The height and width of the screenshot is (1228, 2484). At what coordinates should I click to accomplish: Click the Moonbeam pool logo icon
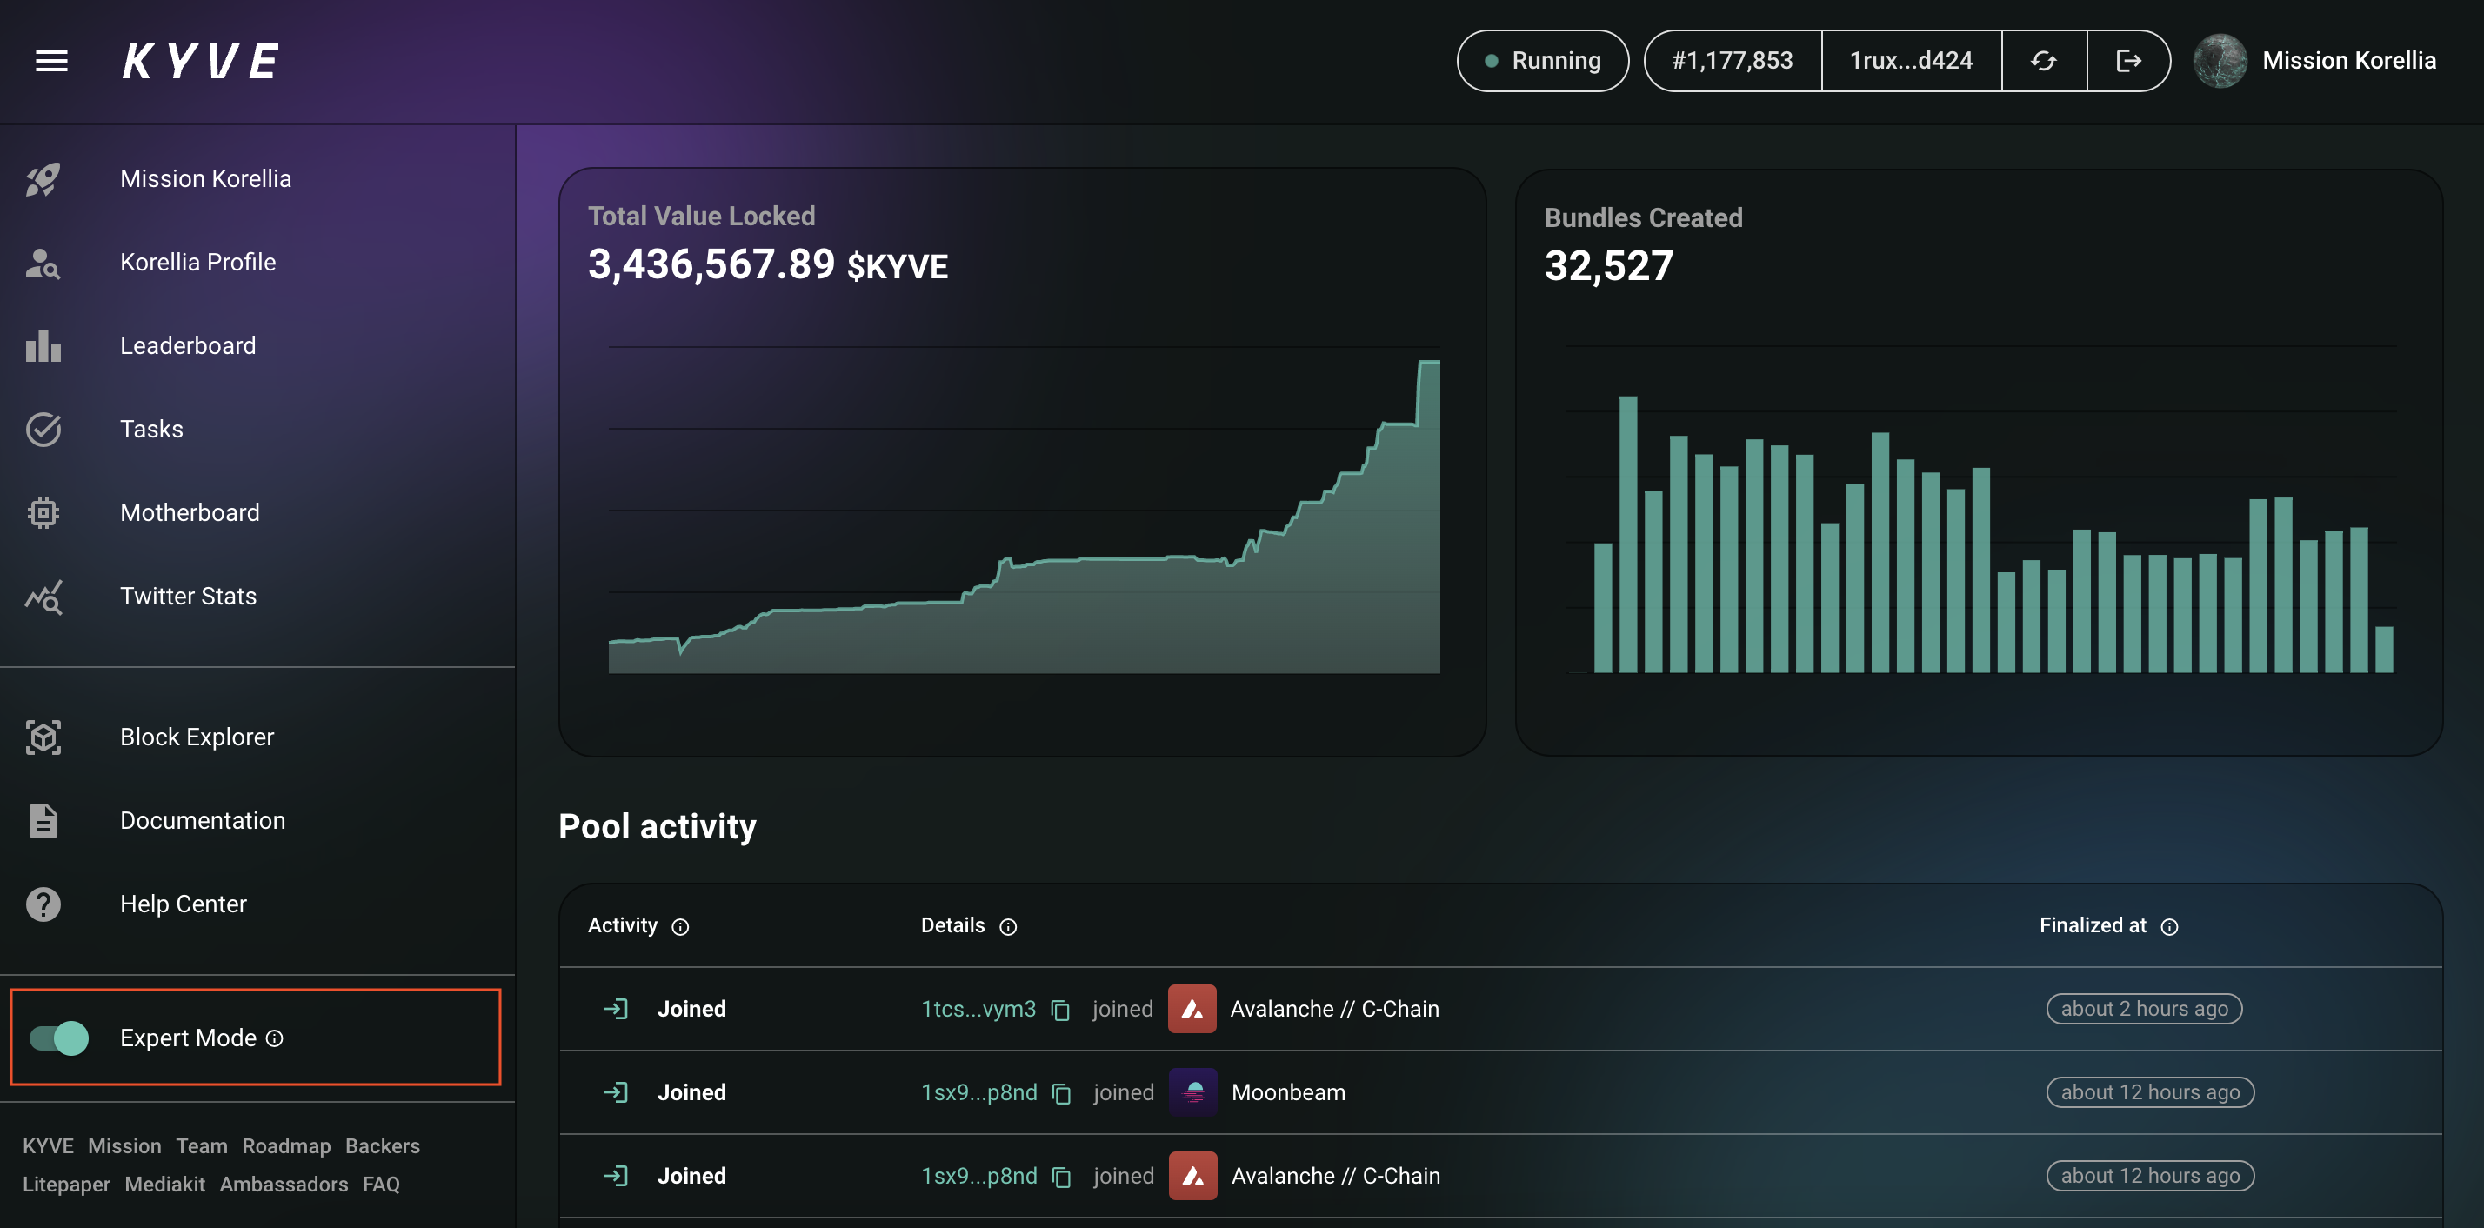1192,1092
